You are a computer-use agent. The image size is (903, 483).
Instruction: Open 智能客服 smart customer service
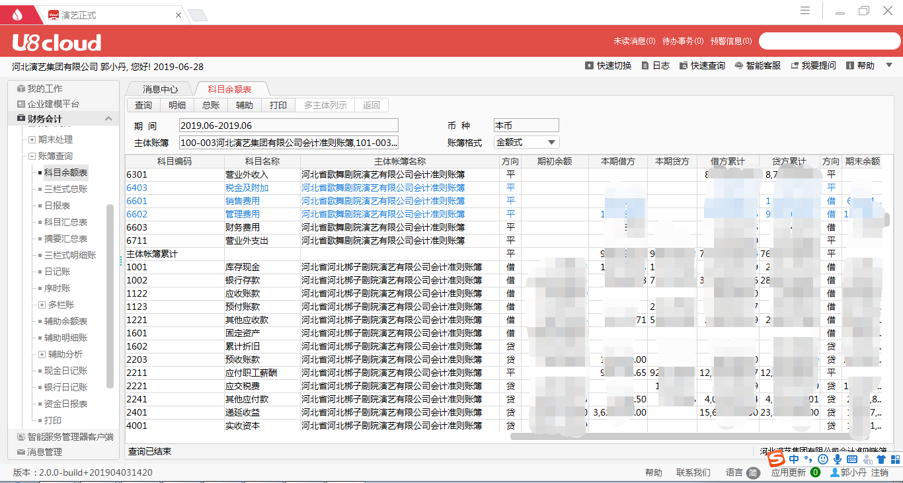coord(738,66)
